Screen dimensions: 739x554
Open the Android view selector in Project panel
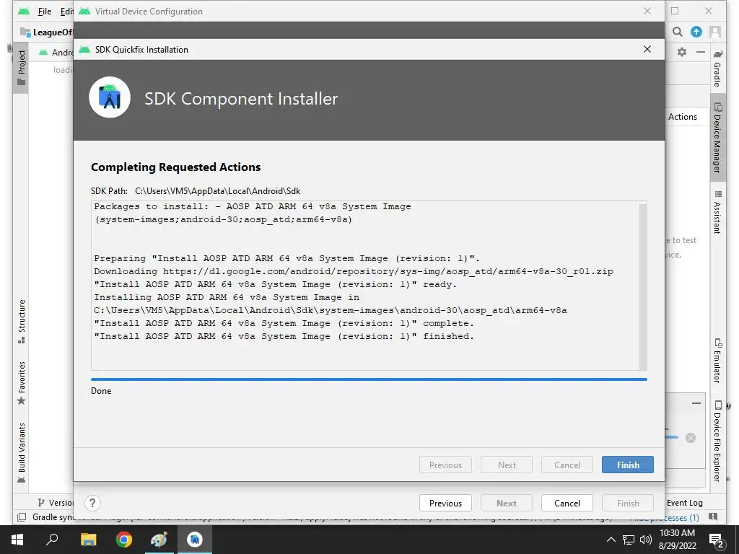tap(56, 52)
